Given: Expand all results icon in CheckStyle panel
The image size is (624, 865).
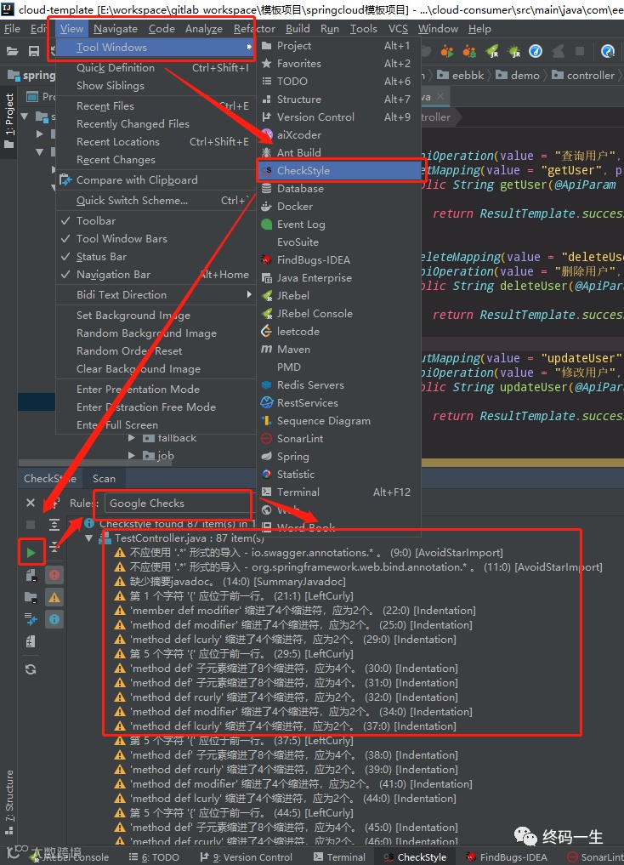Looking at the screenshot, I should [54, 524].
